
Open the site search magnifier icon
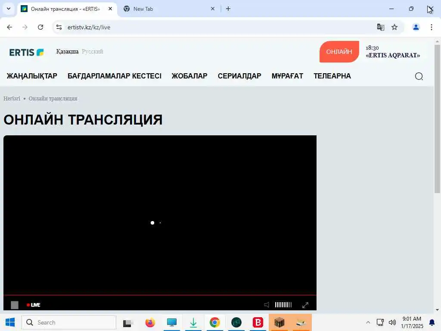point(419,76)
